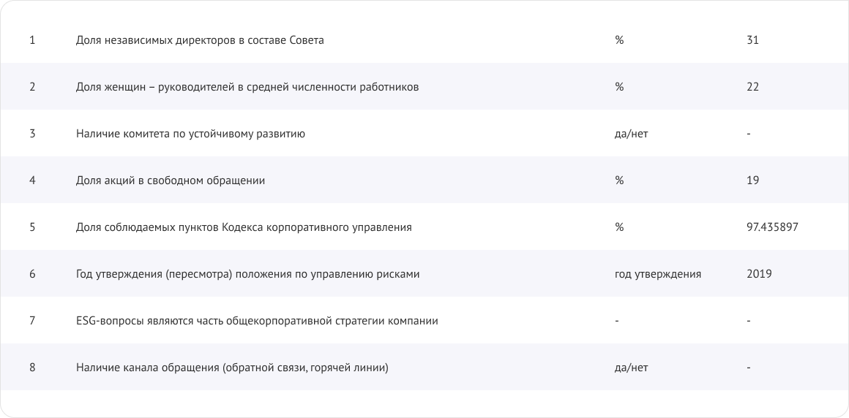The height and width of the screenshot is (418, 849).
Task: Select row 'Доля независимых директоров в составе Совета'
Action: 424,39
